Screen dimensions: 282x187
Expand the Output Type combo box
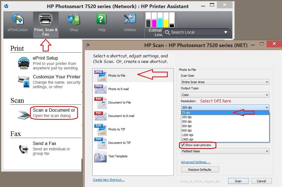224,94
